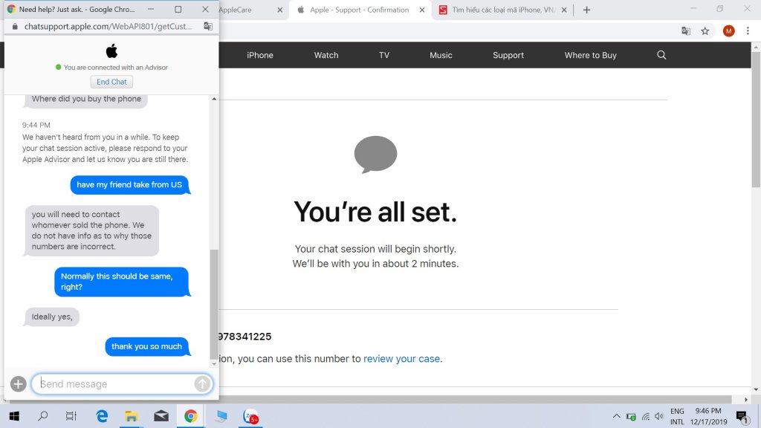Image resolution: width=761 pixels, height=428 pixels.
Task: Bookmark this page with the star icon
Action: click(x=705, y=31)
